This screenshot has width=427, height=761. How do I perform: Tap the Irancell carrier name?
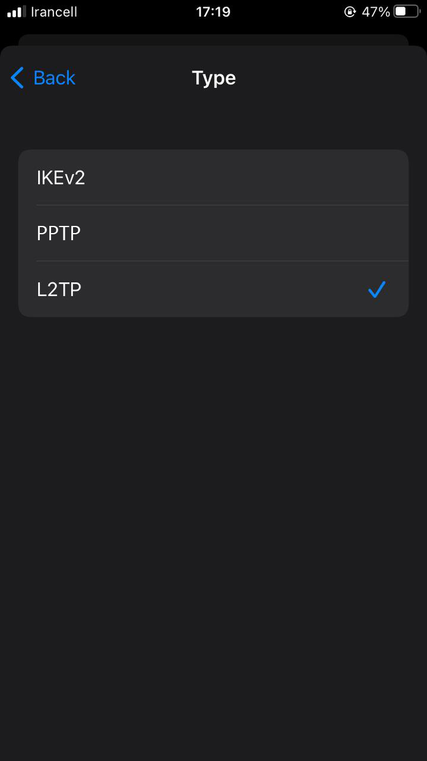tap(54, 12)
